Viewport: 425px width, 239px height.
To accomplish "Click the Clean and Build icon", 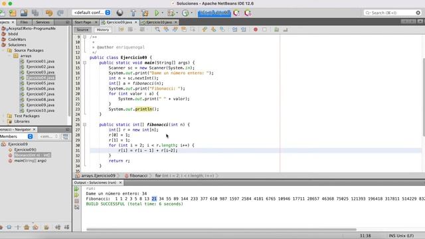I will (x=145, y=13).
